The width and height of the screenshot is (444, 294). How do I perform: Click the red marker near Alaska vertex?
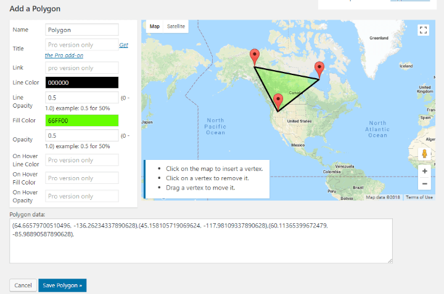[x=255, y=57]
